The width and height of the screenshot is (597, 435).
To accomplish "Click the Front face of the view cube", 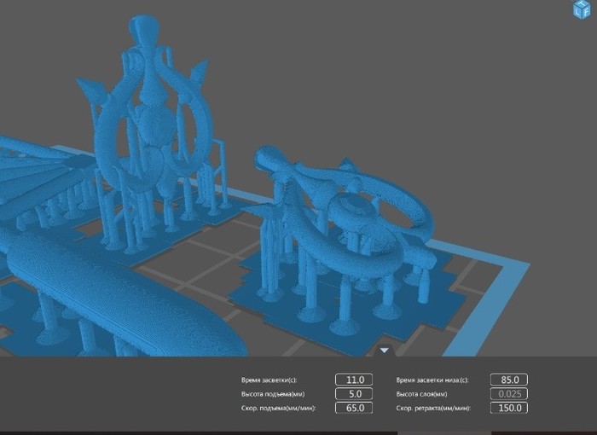I will [x=584, y=14].
